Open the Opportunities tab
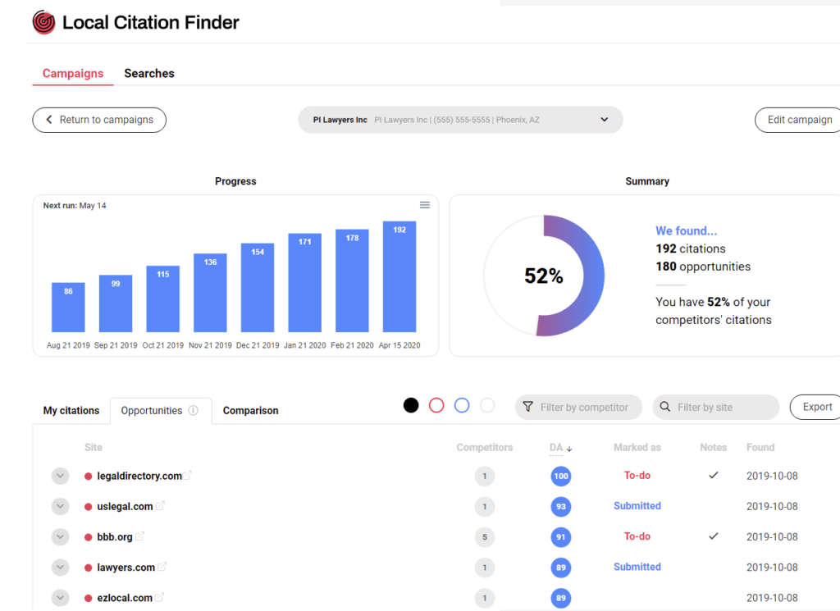This screenshot has width=840, height=611. [x=160, y=411]
